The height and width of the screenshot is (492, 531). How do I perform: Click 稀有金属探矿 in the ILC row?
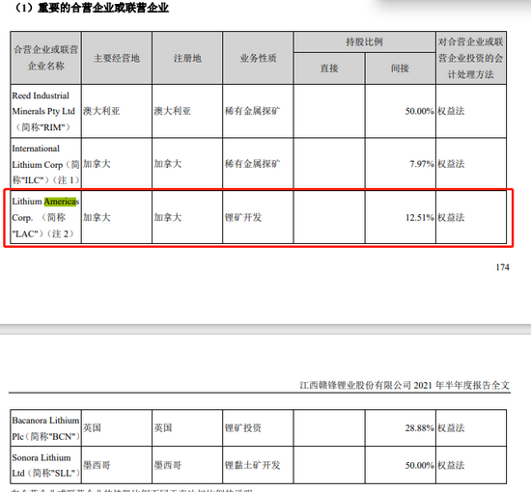[252, 164]
